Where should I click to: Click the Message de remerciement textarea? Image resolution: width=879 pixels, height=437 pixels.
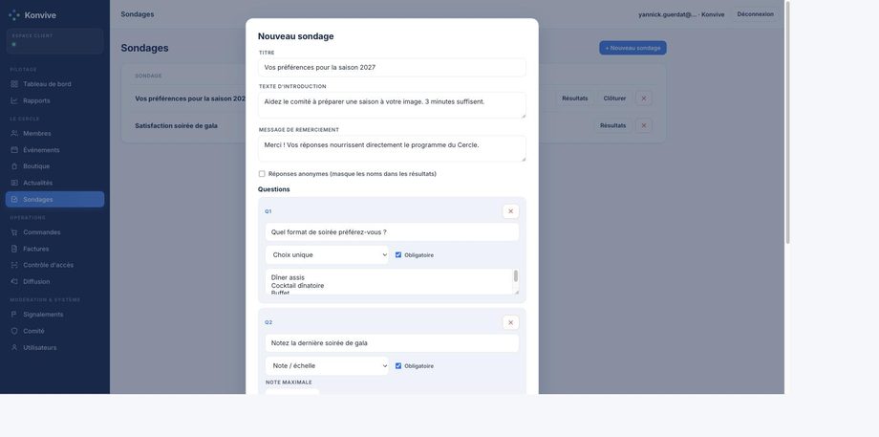392,148
